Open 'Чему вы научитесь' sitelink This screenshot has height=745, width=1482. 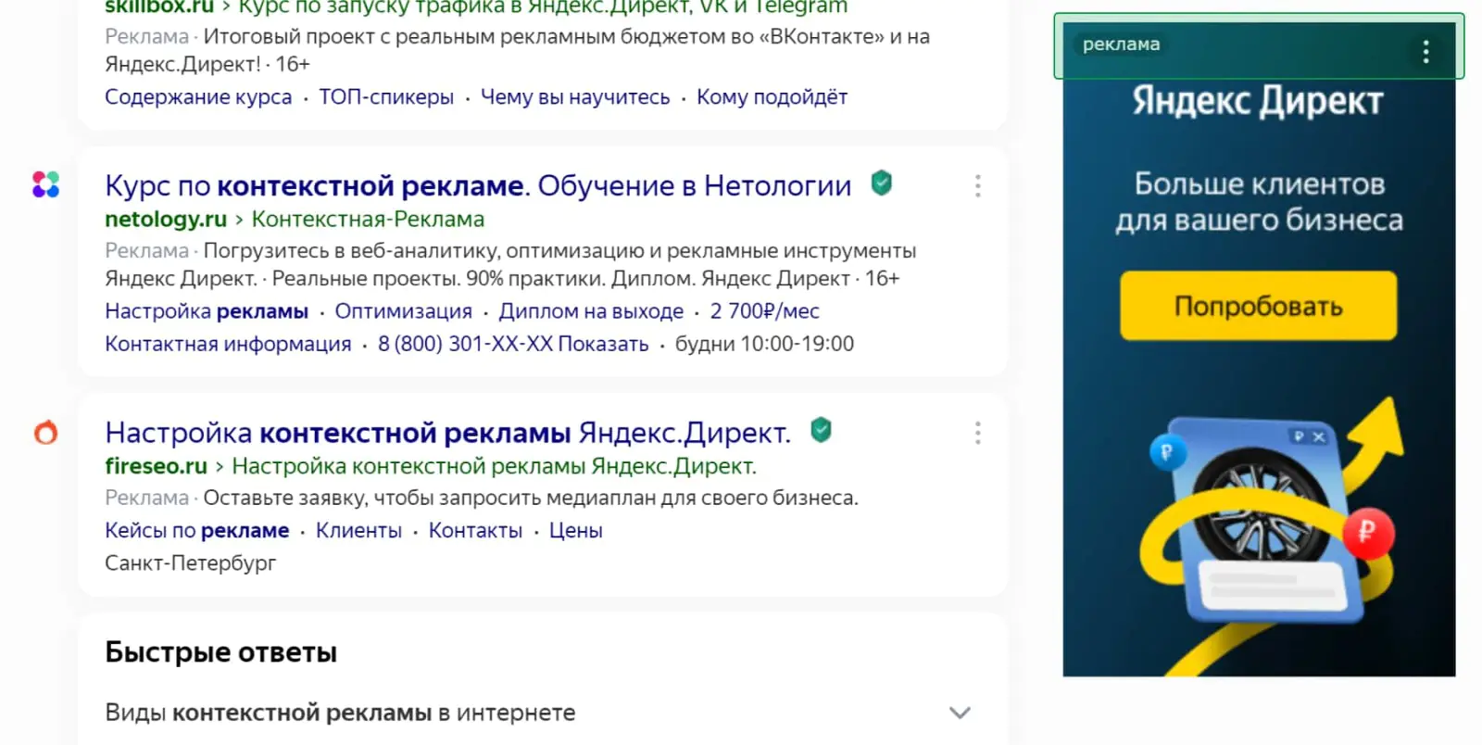[575, 97]
